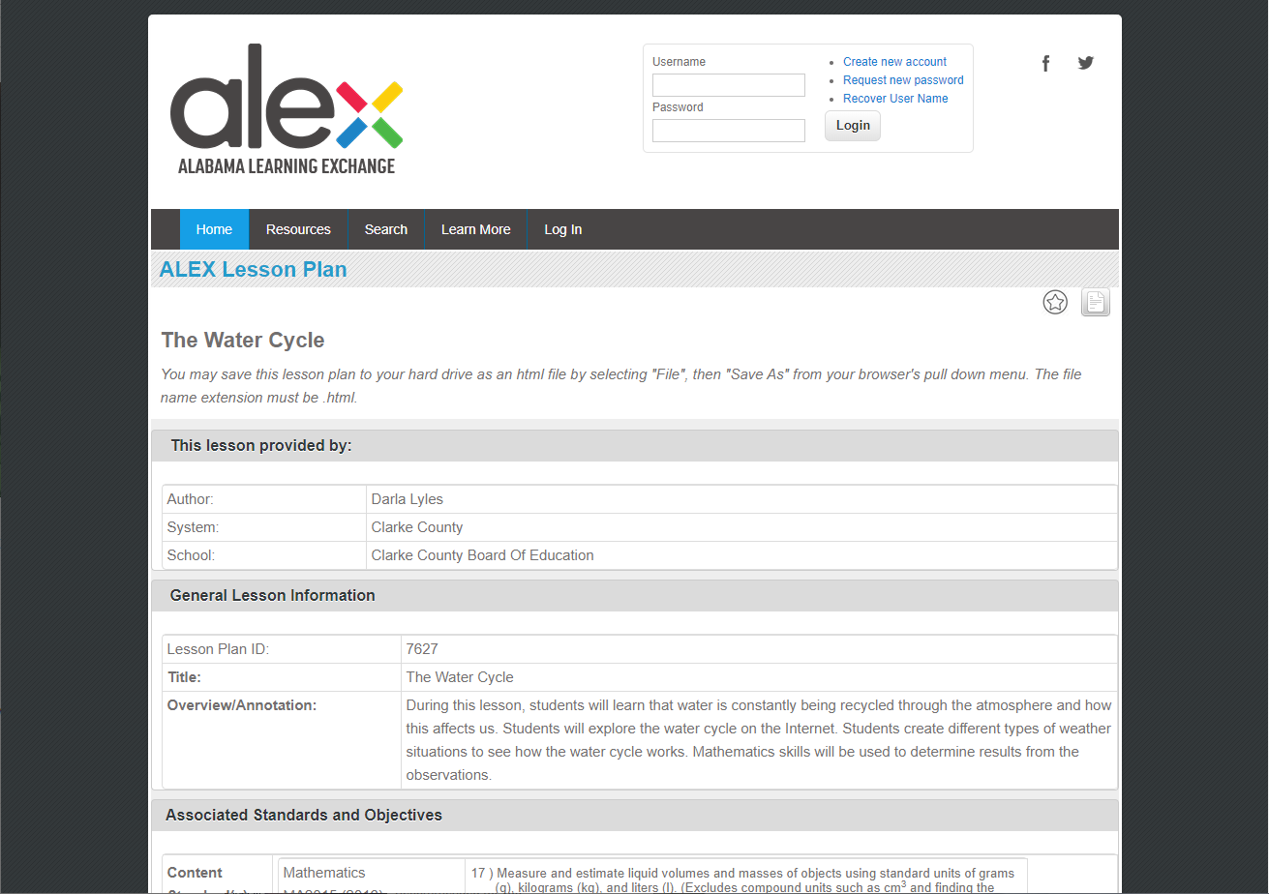Click the Username input field
1269x894 pixels.
tap(728, 85)
